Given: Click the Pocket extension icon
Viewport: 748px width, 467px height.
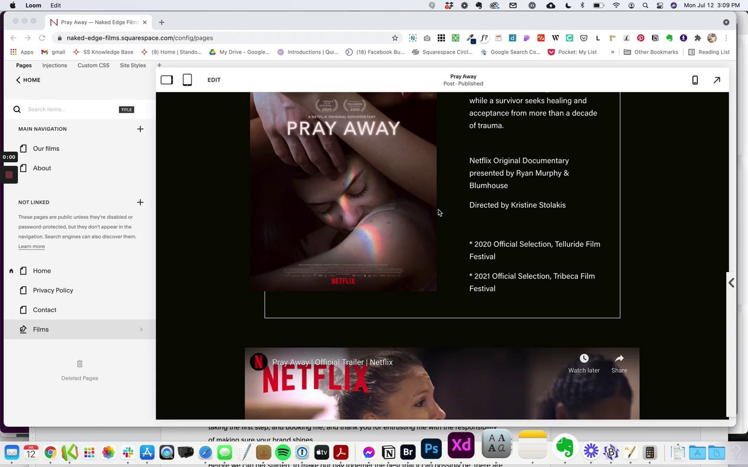Looking at the screenshot, I should tap(584, 38).
